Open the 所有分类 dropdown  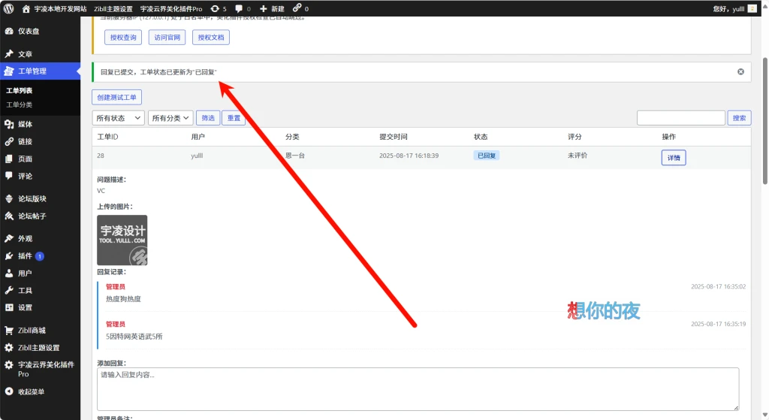coord(170,118)
